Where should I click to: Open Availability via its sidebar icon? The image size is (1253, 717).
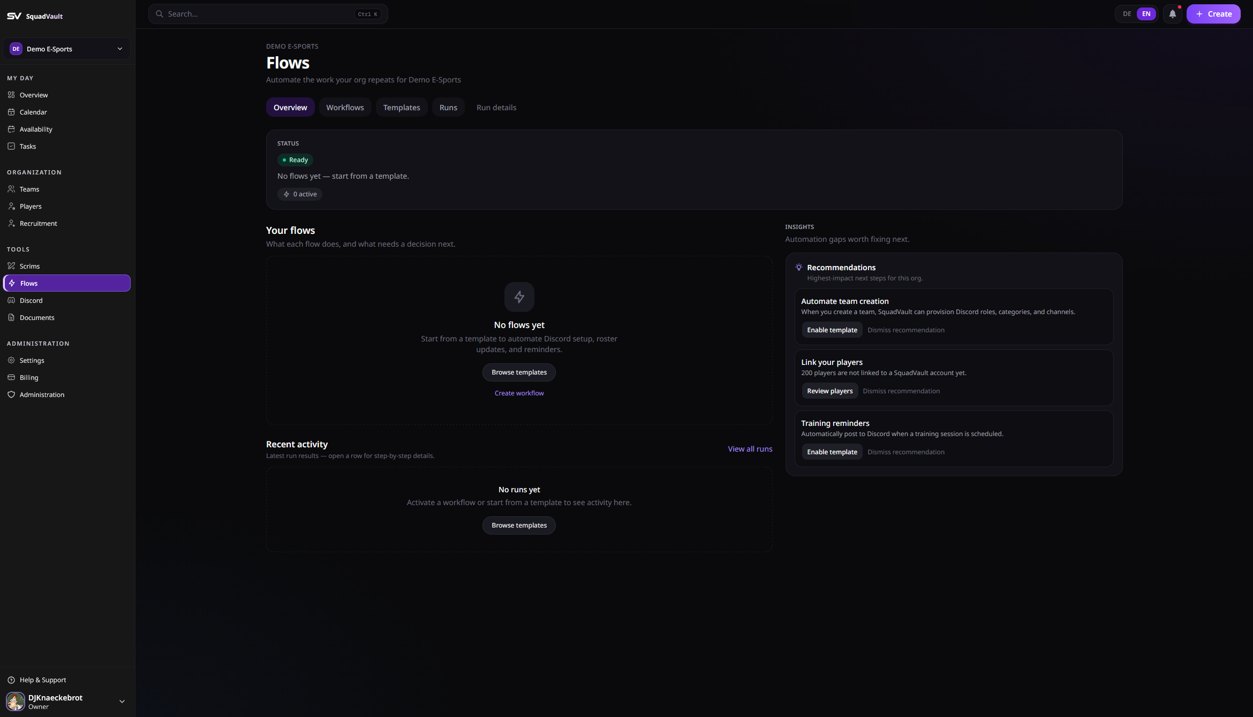pos(11,129)
